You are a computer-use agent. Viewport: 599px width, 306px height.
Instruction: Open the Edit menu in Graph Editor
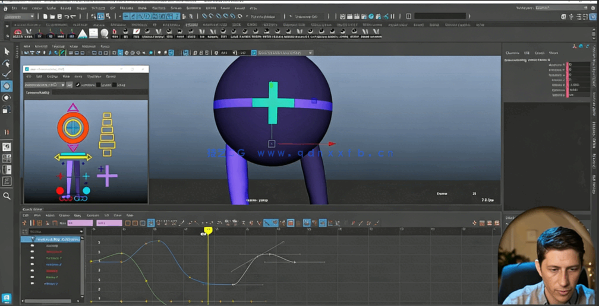point(26,215)
